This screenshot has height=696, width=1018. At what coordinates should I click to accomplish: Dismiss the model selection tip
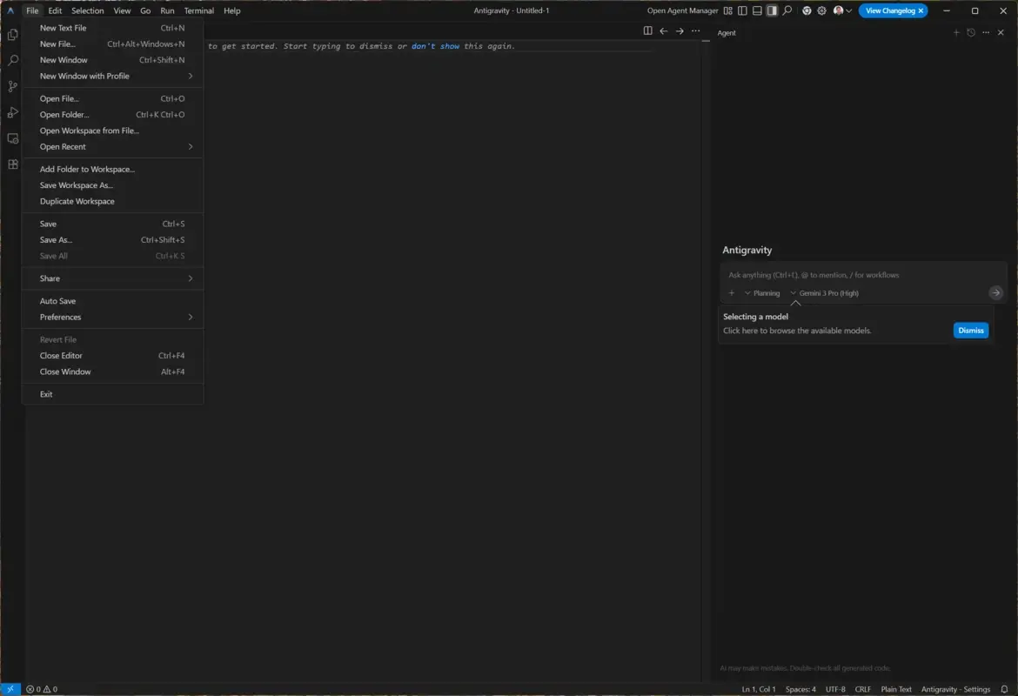coord(970,330)
